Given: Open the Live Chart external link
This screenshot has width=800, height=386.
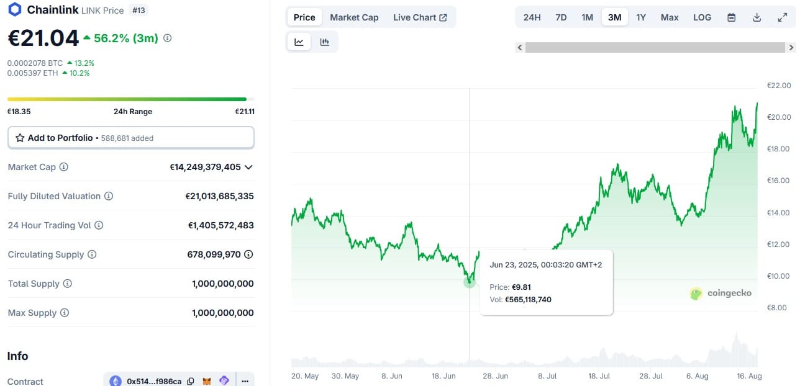Looking at the screenshot, I should pyautogui.click(x=420, y=17).
